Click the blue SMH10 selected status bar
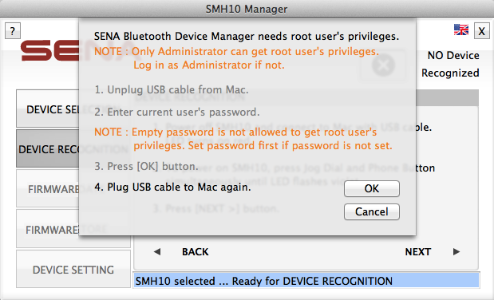Viewport: 494px width, 300px height. pyautogui.click(x=306, y=281)
